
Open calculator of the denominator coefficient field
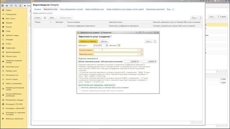[x=155, y=62]
